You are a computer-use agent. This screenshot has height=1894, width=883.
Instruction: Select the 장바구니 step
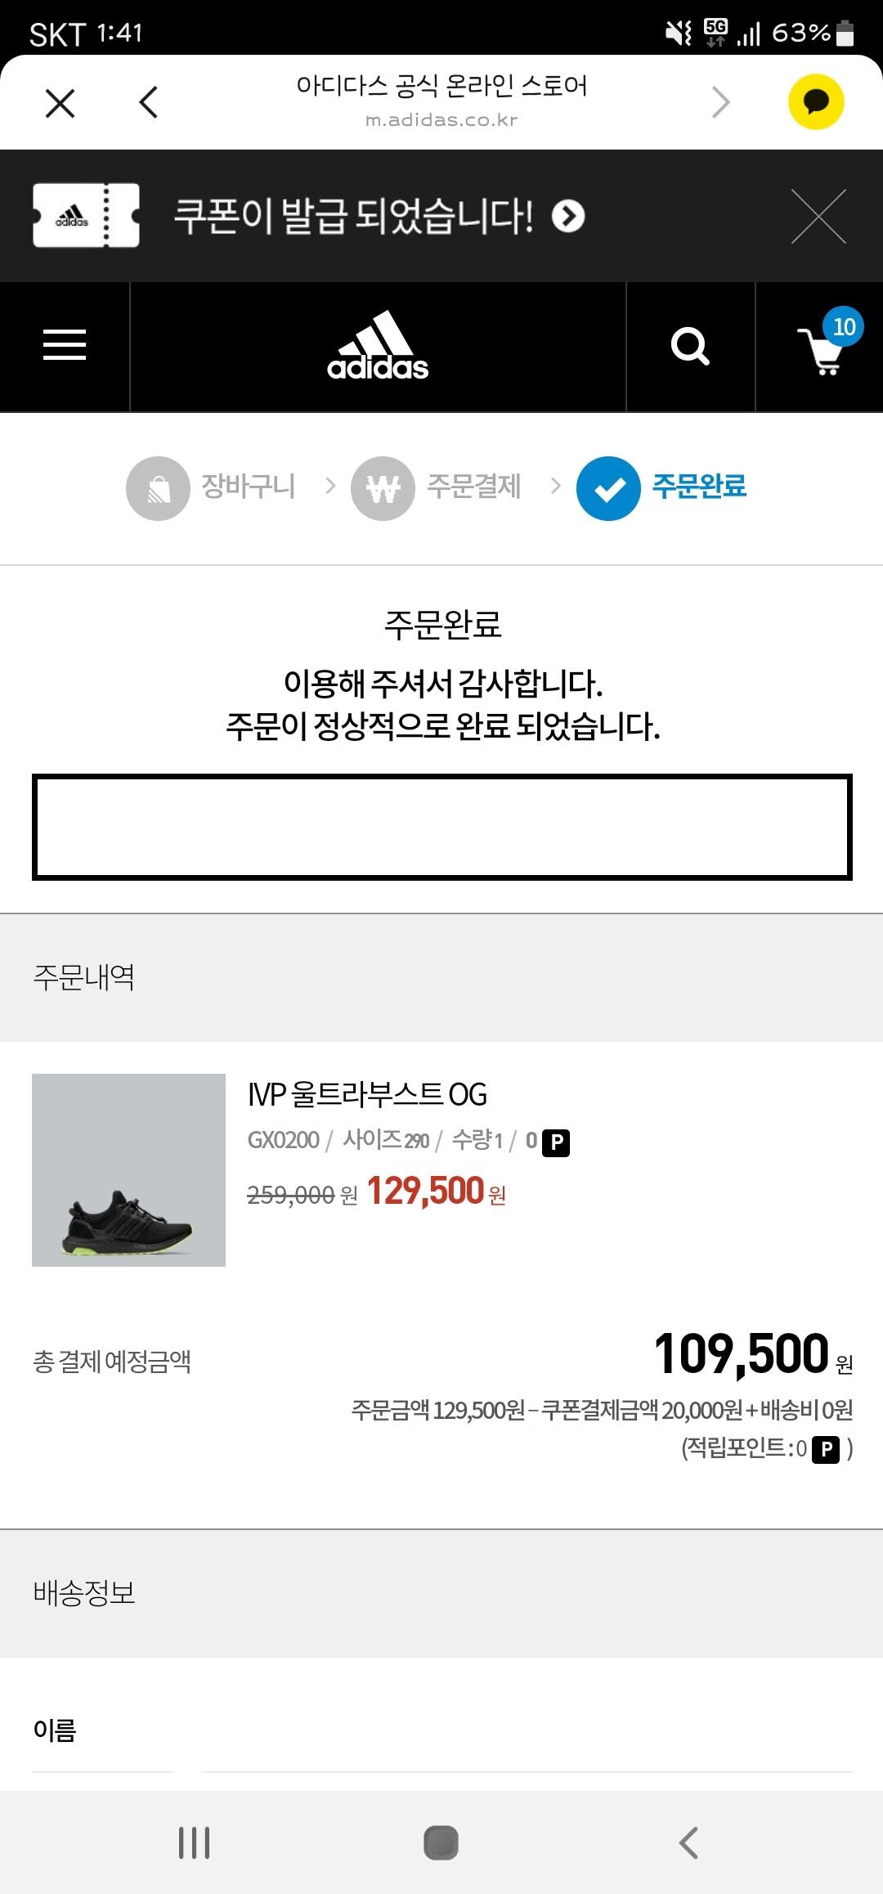[210, 488]
